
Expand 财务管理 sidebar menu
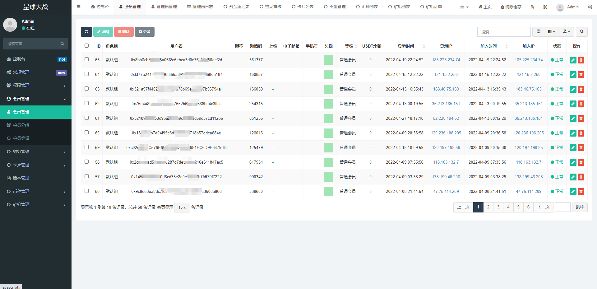point(36,152)
